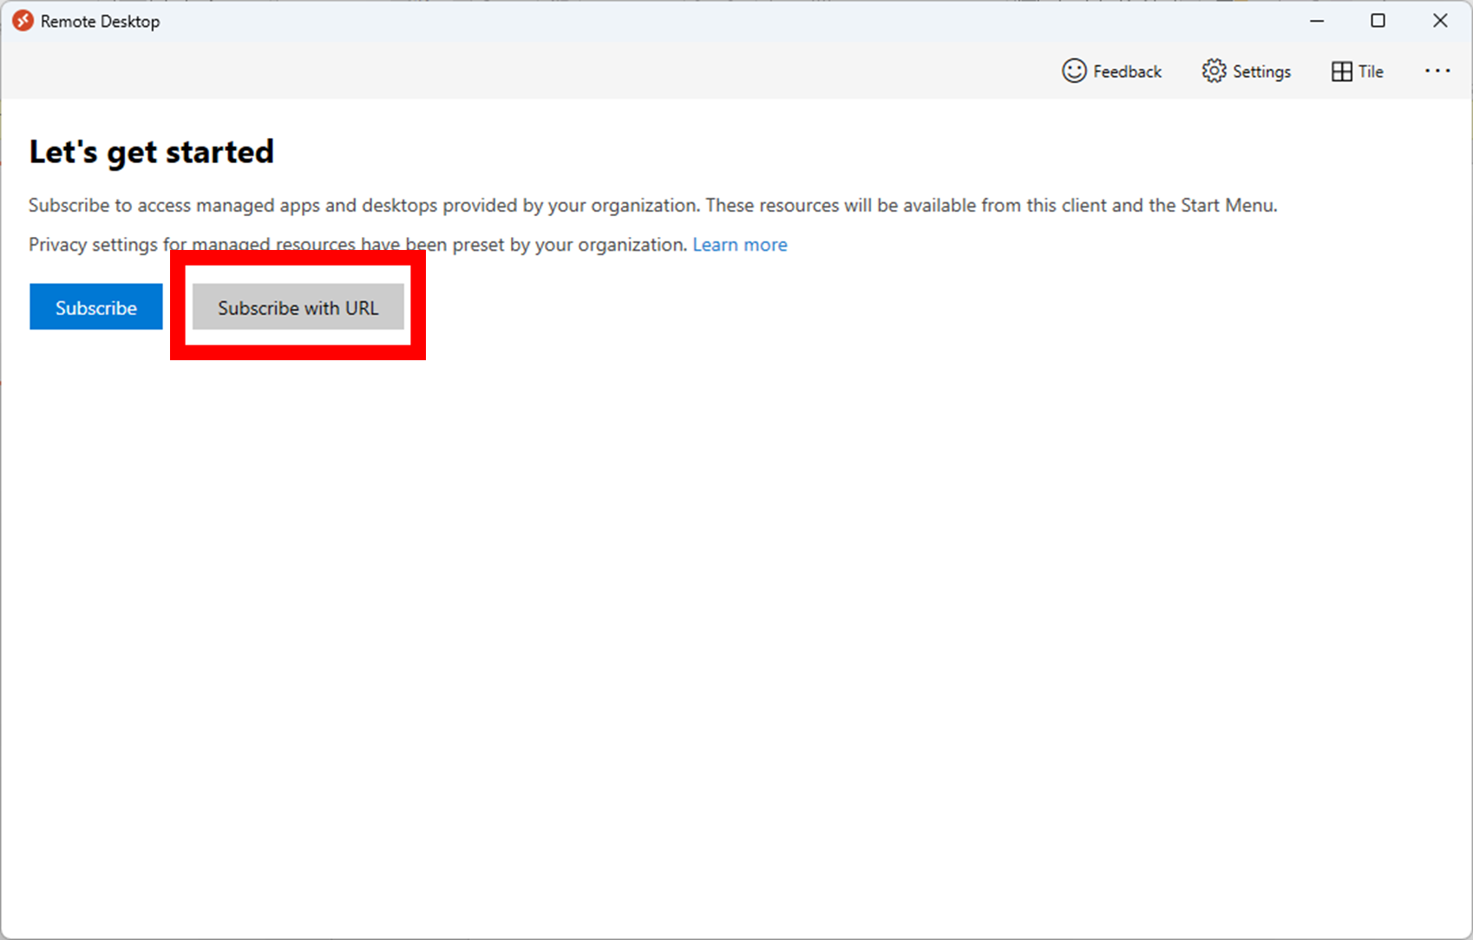Image resolution: width=1473 pixels, height=940 pixels.
Task: Click the Remote Desktop app logo
Action: (23, 21)
